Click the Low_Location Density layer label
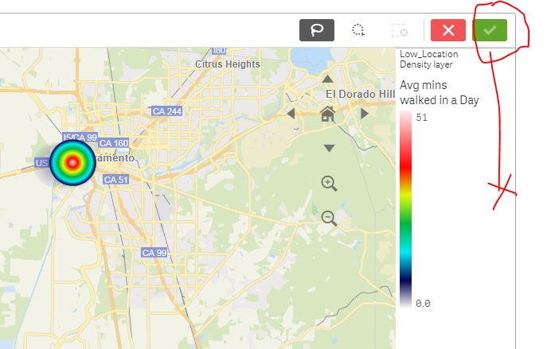Screen dimensions: 547x349 [428, 59]
